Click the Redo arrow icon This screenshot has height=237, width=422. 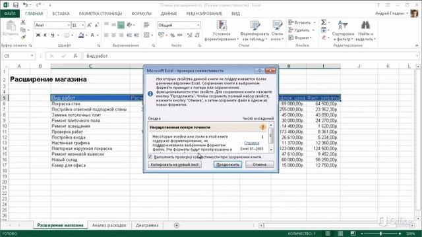(38, 5)
